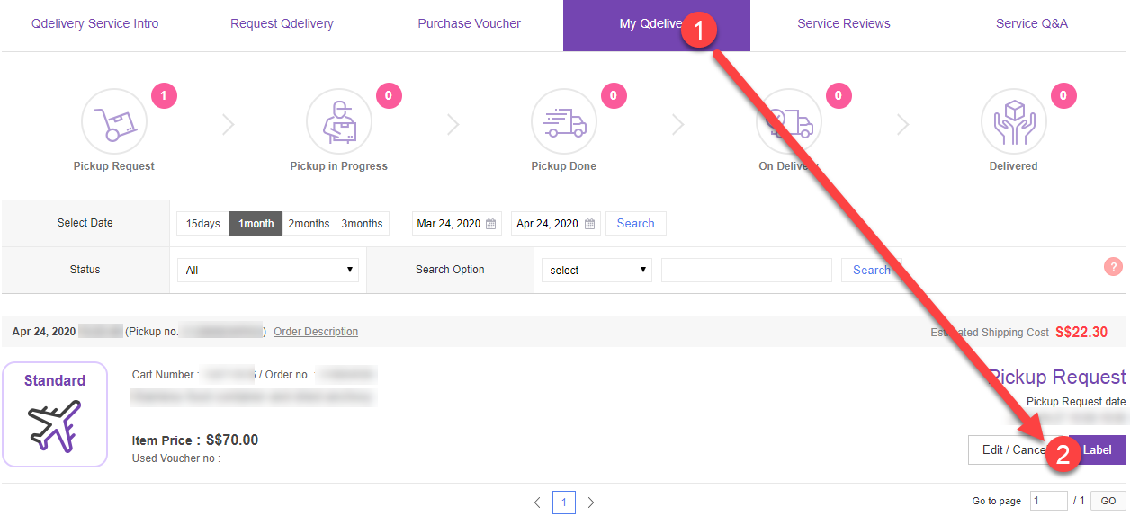
Task: Click the Pickup Request trolley icon
Action: [113, 121]
